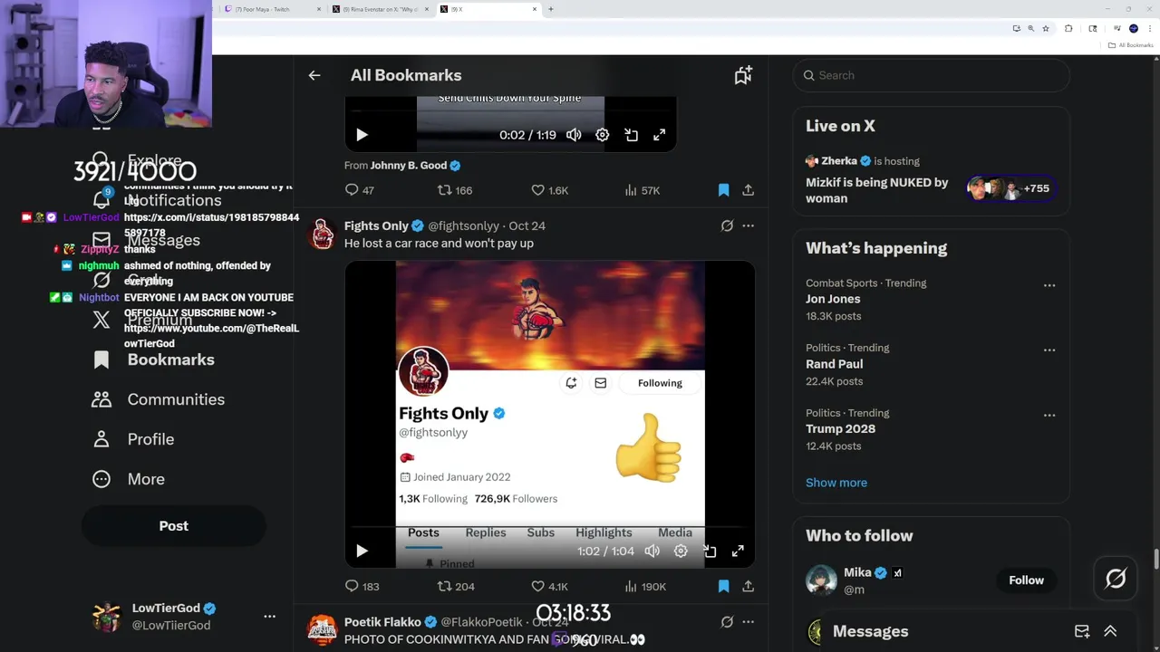View analytics of post with 57K views
Screen dimensions: 1160x652
point(643,190)
